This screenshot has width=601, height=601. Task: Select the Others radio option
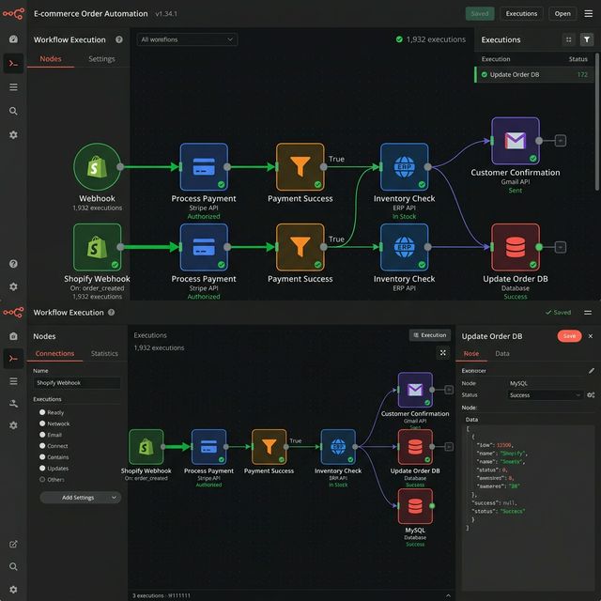pos(42,479)
